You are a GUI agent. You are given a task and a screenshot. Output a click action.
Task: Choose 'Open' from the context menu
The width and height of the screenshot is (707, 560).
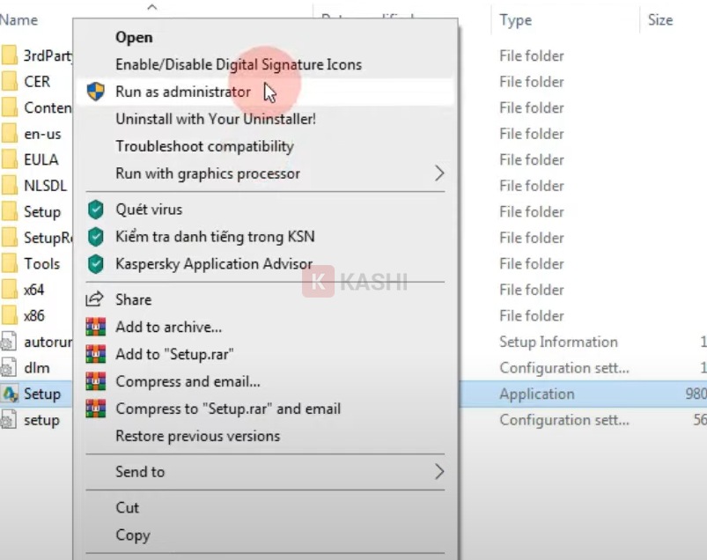(134, 38)
